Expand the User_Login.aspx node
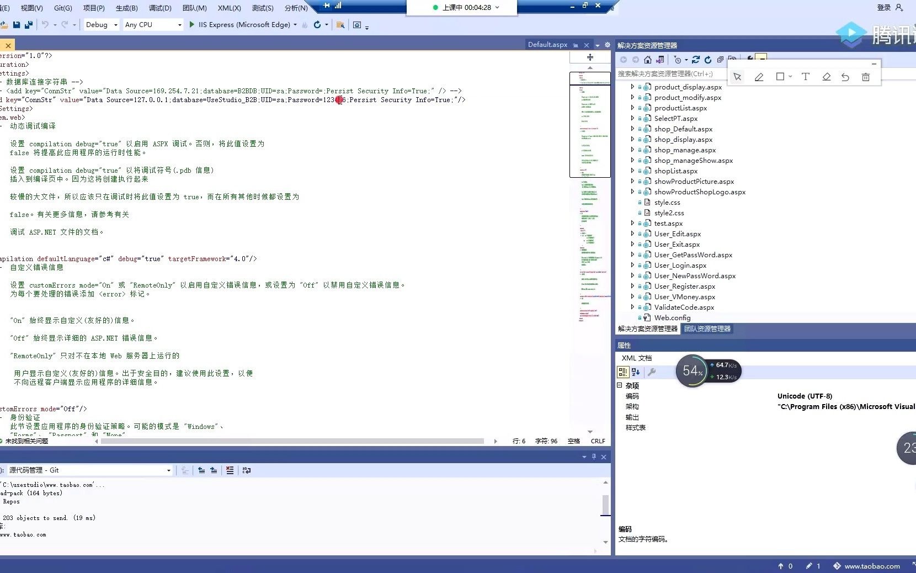 click(632, 265)
